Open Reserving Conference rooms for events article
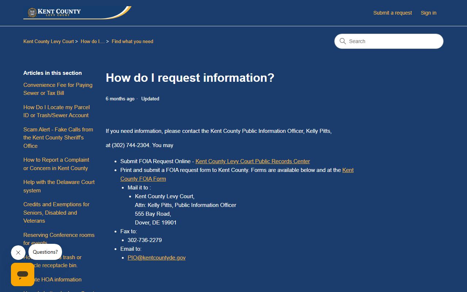Screen dimensions: 467x292 59,239
